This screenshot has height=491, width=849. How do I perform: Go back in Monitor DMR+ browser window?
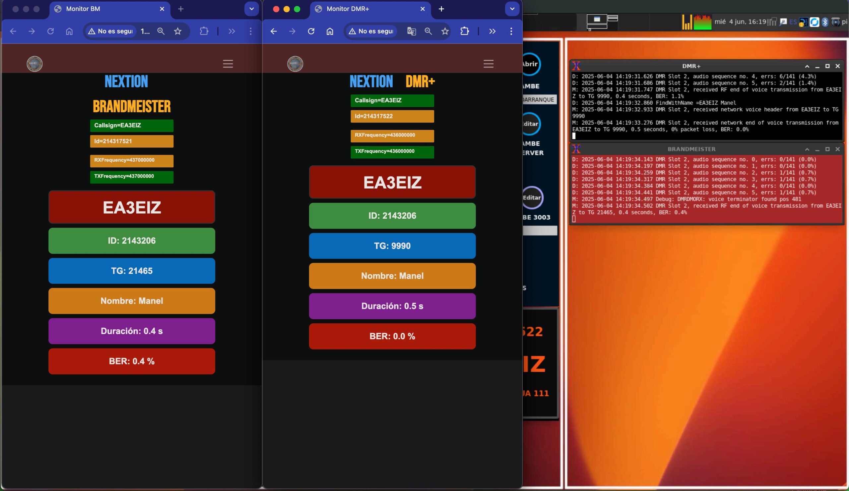274,31
